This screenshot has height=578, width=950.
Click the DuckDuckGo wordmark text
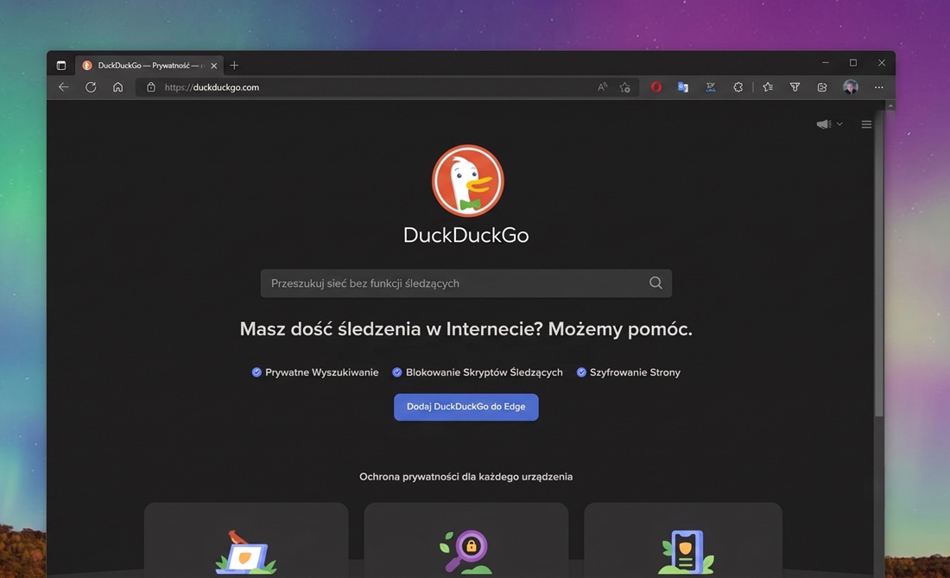coord(465,235)
